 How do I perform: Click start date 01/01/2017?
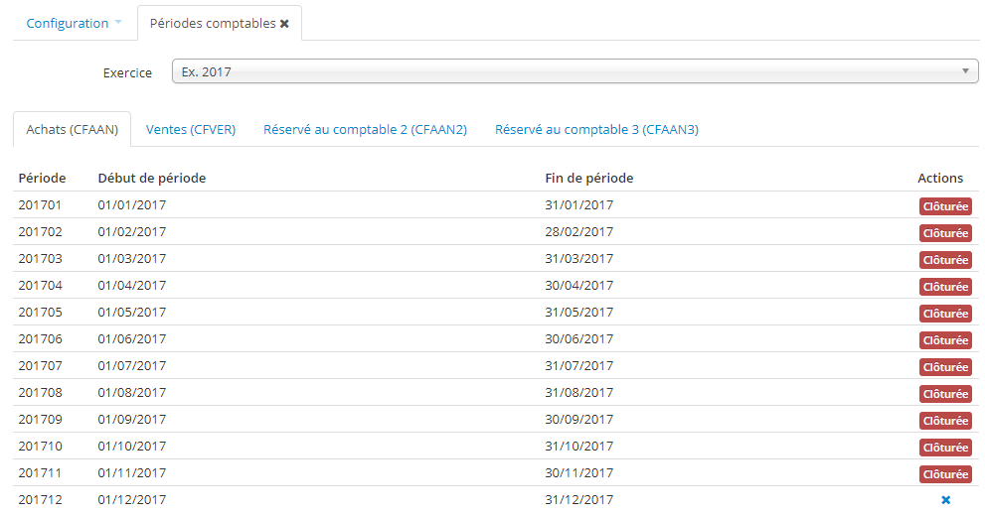coord(132,205)
